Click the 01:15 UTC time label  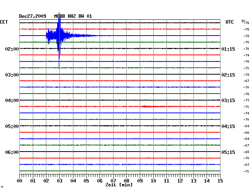pyautogui.click(x=228, y=49)
